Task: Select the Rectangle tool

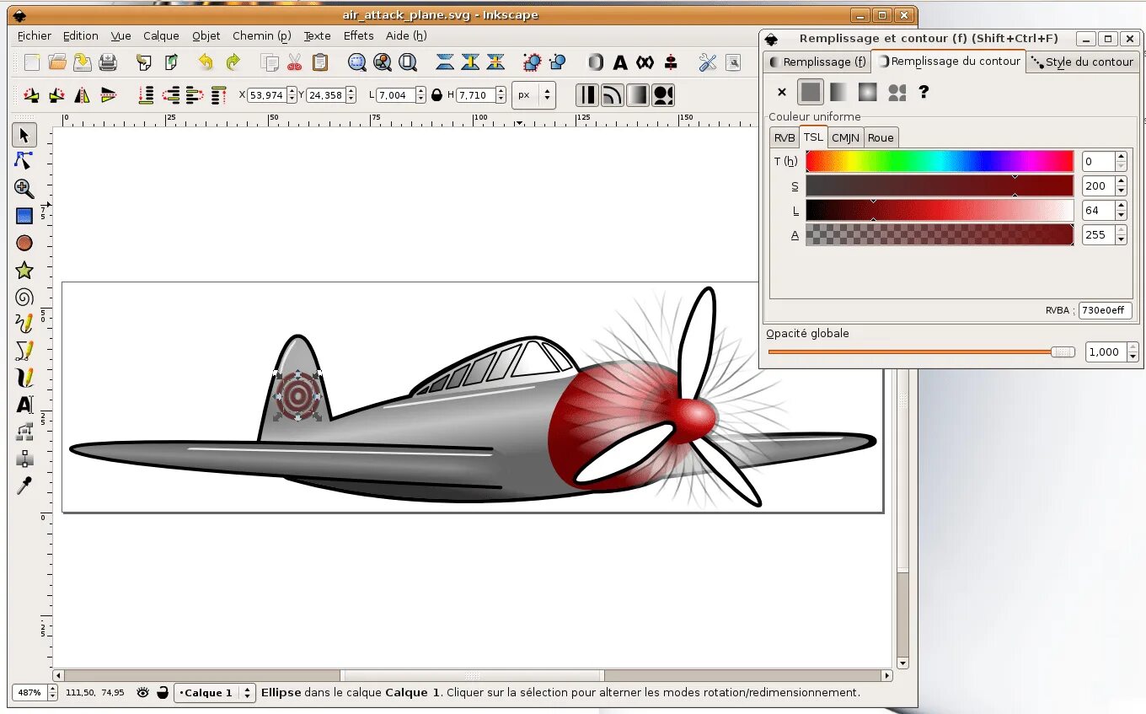Action: pyautogui.click(x=24, y=216)
